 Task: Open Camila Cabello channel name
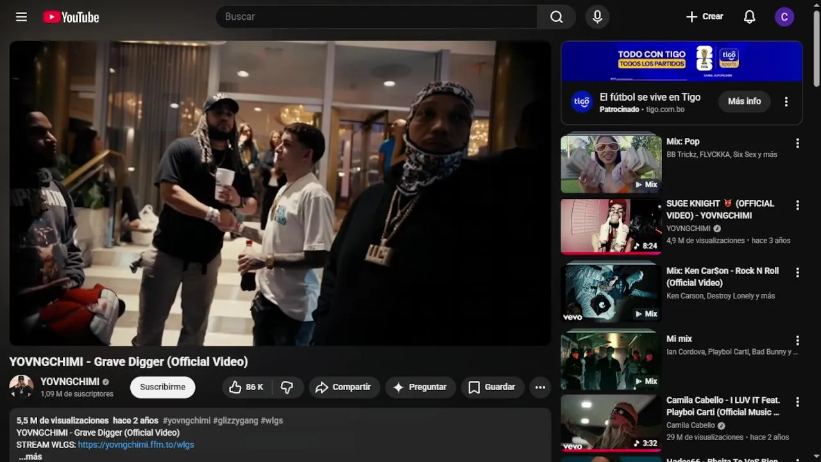691,425
